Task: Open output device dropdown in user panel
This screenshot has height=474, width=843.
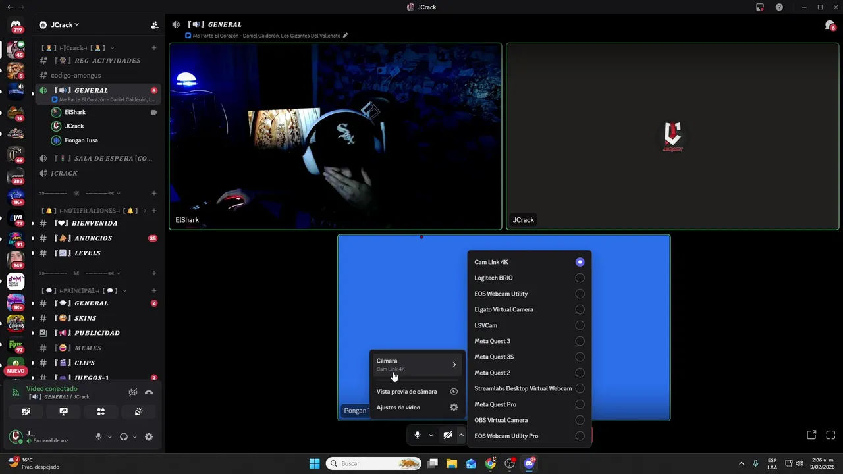Action: 134,436
